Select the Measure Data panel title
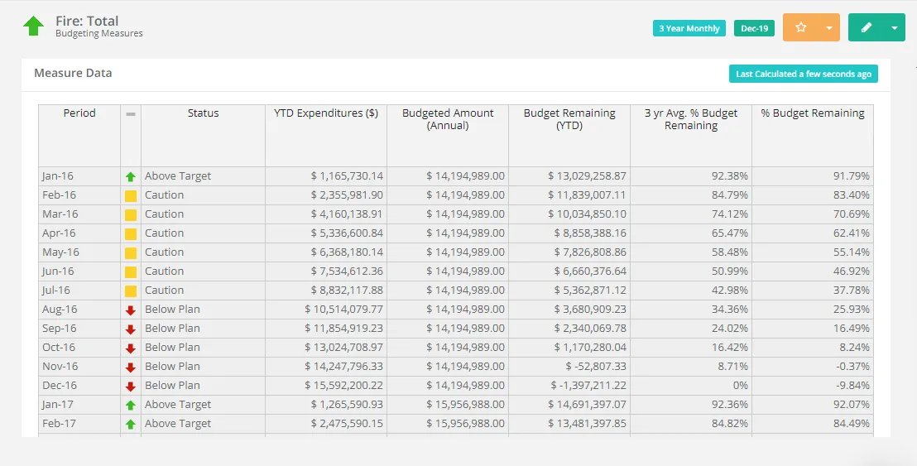Image resolution: width=917 pixels, height=466 pixels. (73, 73)
